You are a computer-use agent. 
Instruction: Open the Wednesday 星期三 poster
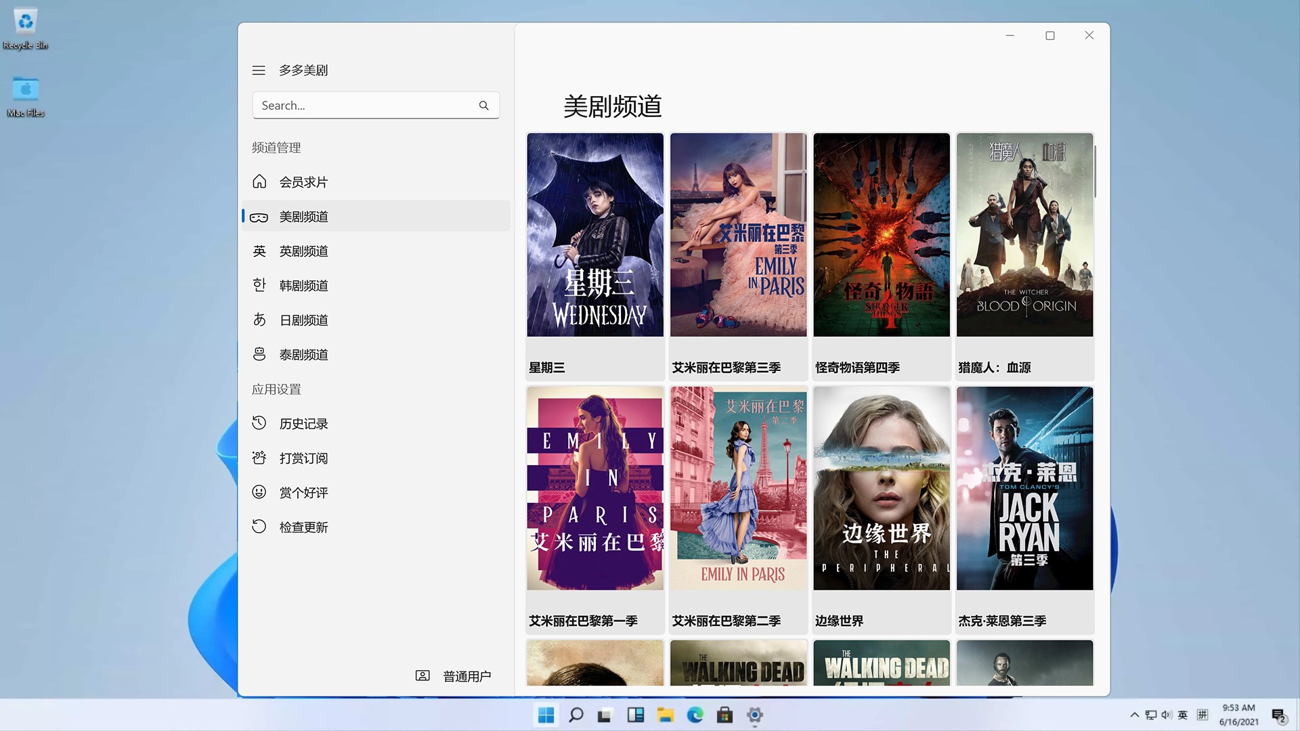click(x=595, y=235)
